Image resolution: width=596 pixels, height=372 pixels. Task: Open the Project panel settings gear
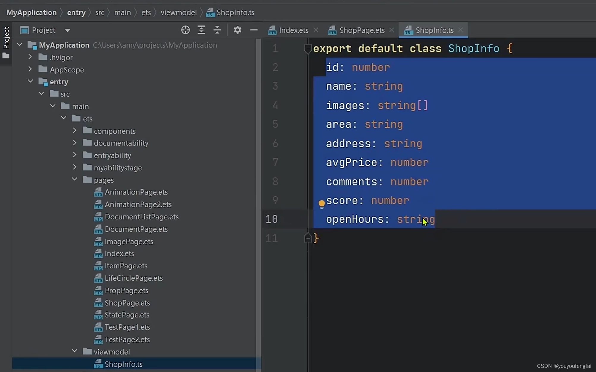(x=237, y=30)
